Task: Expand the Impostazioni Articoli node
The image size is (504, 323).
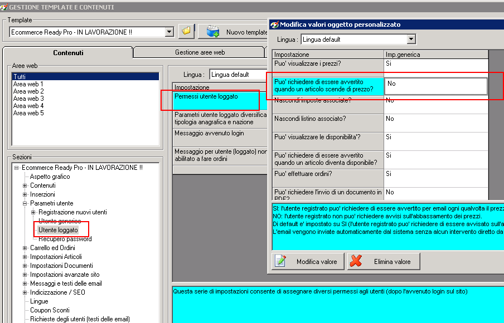Action: [x=25, y=257]
